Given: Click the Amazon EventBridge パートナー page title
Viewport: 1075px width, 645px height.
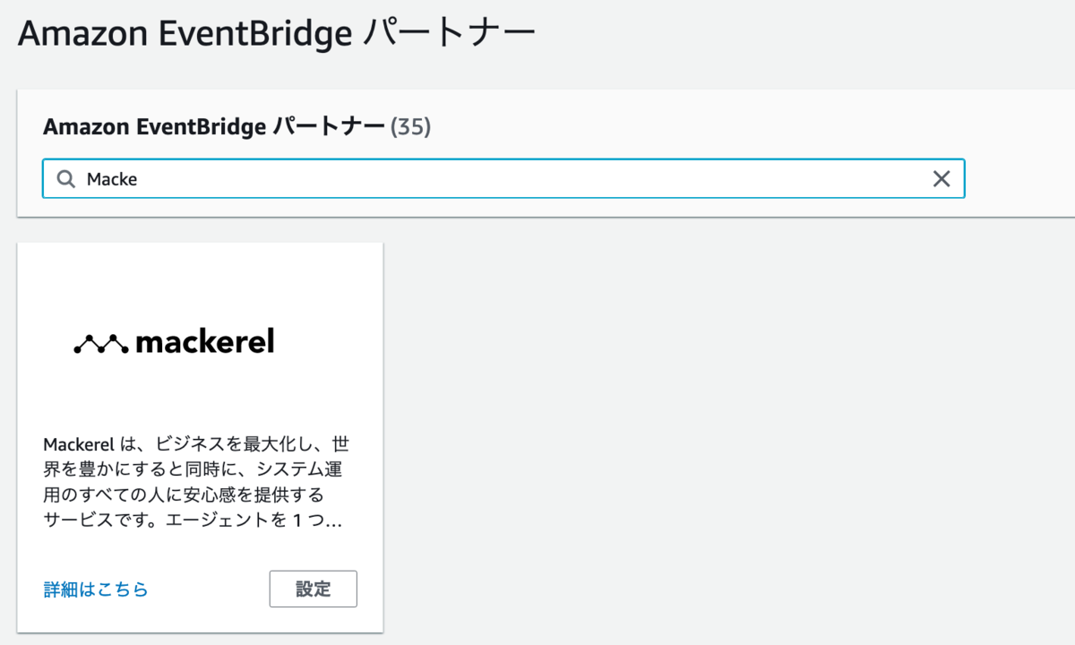Looking at the screenshot, I should coord(275,32).
